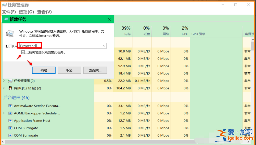Click the Task Manager title bar icon
The width and height of the screenshot is (256, 145).
point(4,5)
